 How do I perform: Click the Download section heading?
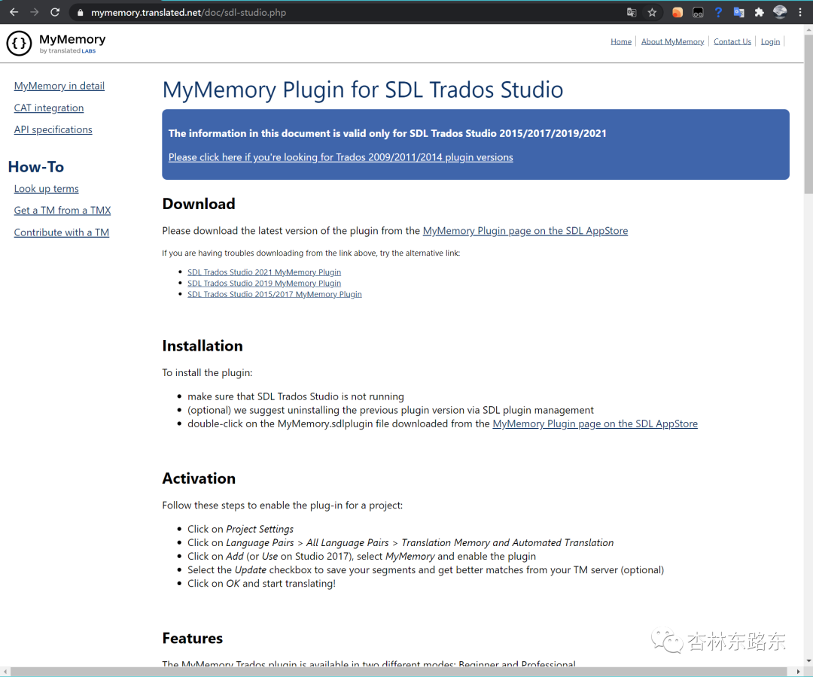(199, 204)
